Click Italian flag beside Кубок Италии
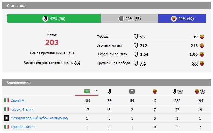 click(7, 109)
